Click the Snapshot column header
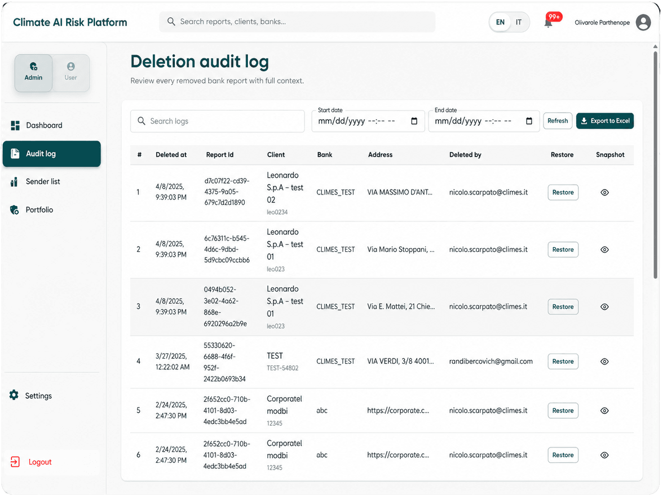661x496 pixels. (x=610, y=155)
